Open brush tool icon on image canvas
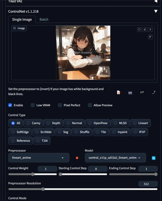Viewport: 162px width, 201px height. point(150,37)
